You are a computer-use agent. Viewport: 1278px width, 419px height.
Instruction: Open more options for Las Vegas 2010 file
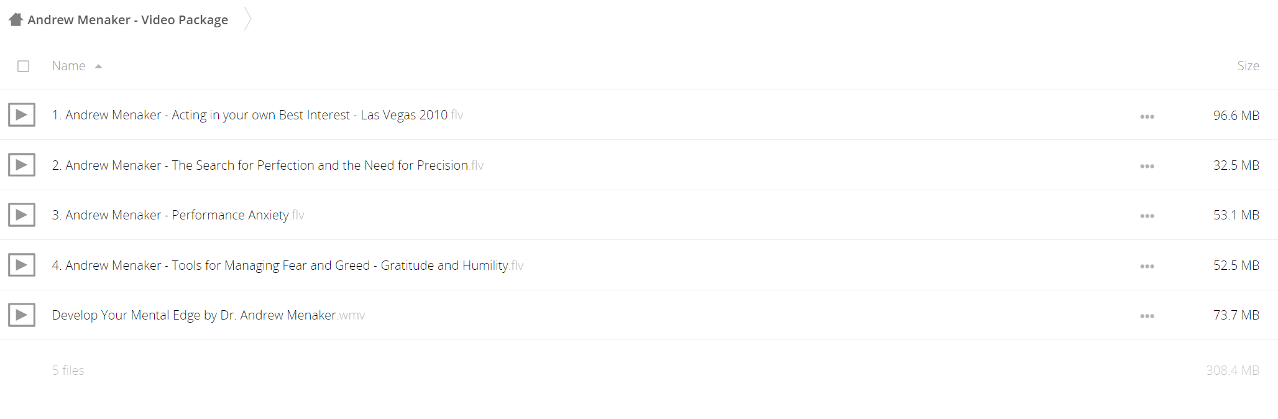[1147, 117]
